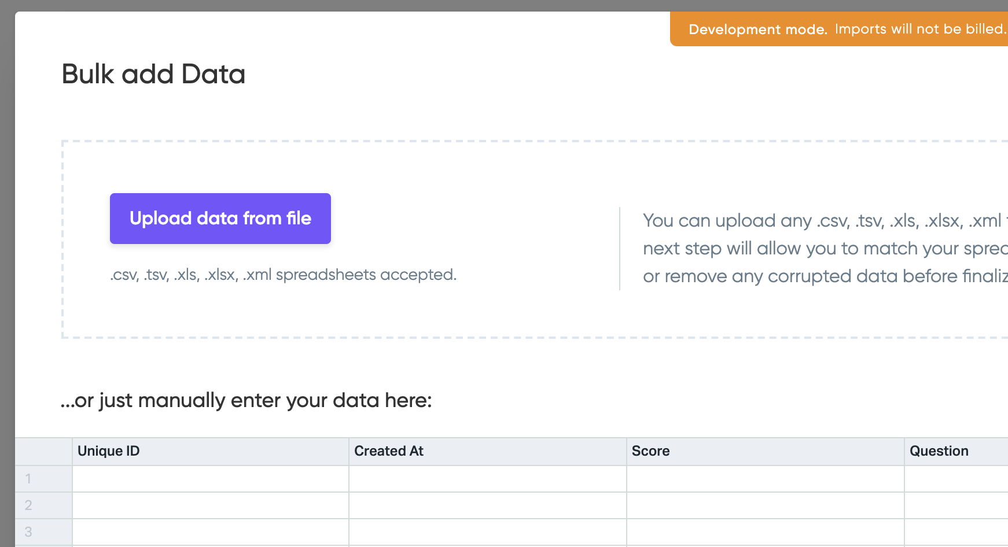Select the Created At column header

(x=488, y=452)
